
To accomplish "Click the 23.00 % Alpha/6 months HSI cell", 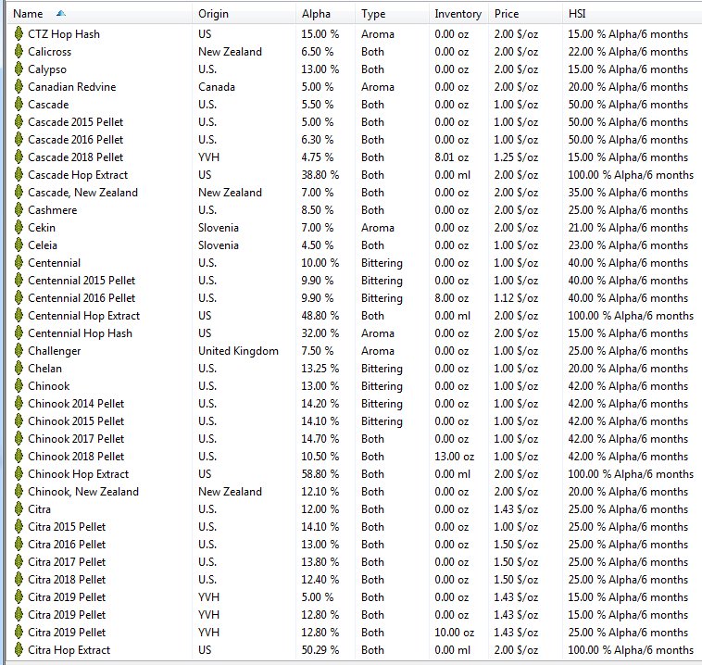I will (628, 245).
